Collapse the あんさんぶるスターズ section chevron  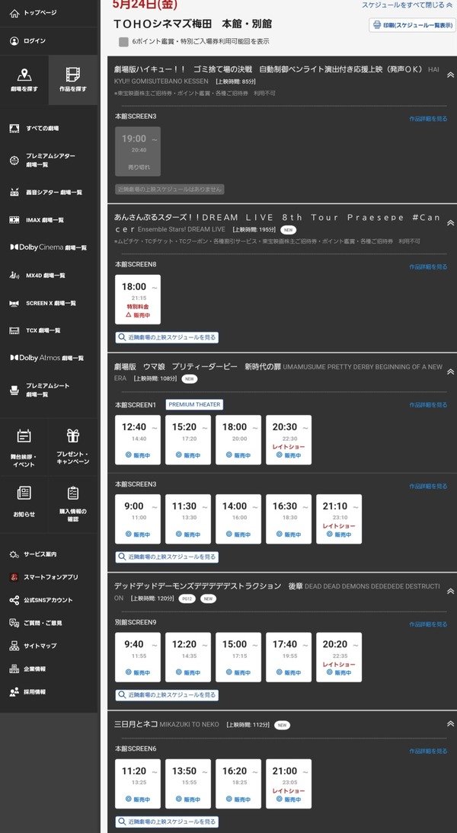[450, 222]
